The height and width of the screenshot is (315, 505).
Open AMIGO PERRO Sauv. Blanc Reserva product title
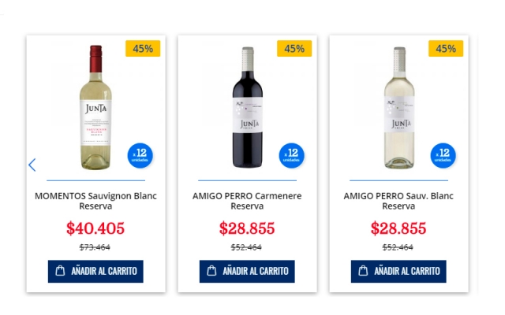point(398,201)
